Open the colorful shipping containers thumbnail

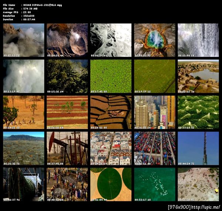(x=155, y=148)
